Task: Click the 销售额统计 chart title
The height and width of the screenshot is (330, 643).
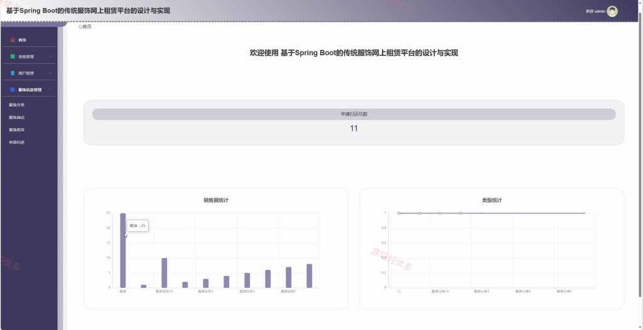Action: click(216, 201)
